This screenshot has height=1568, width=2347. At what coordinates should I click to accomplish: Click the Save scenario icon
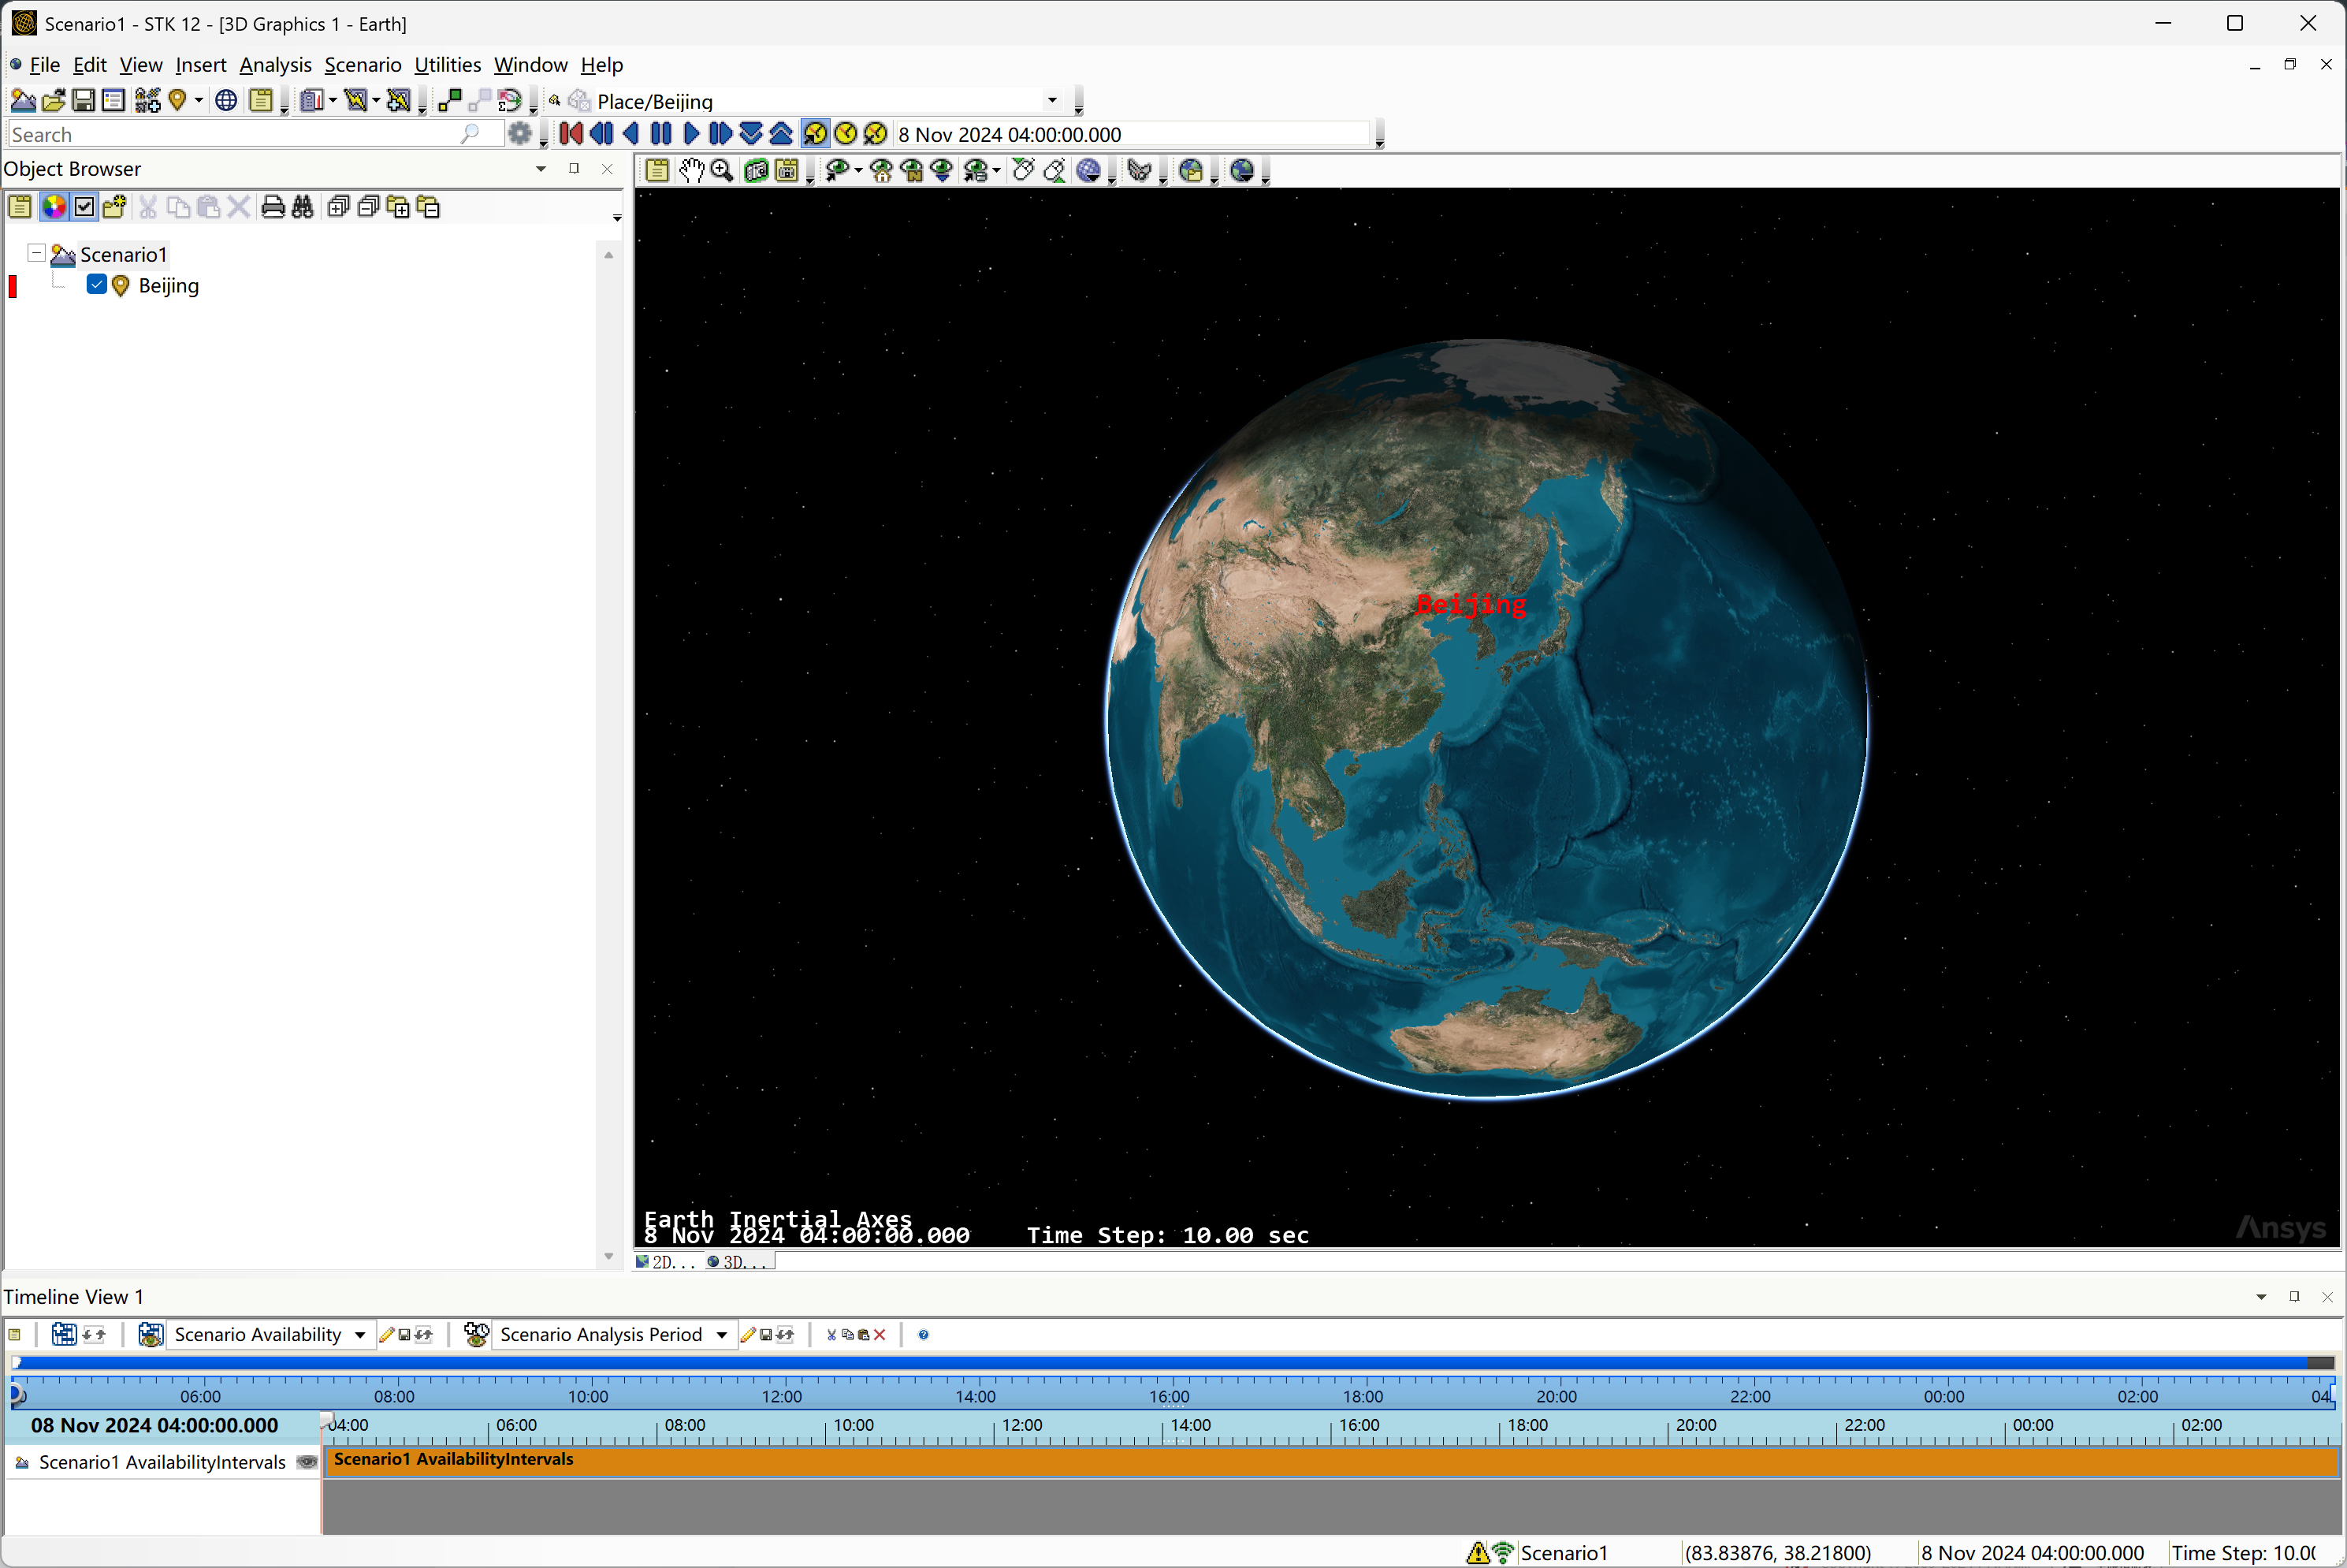click(x=84, y=101)
